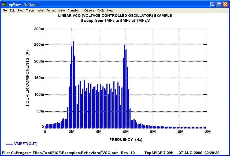Open the File menu
This screenshot has height=156, width=230.
[5, 10]
